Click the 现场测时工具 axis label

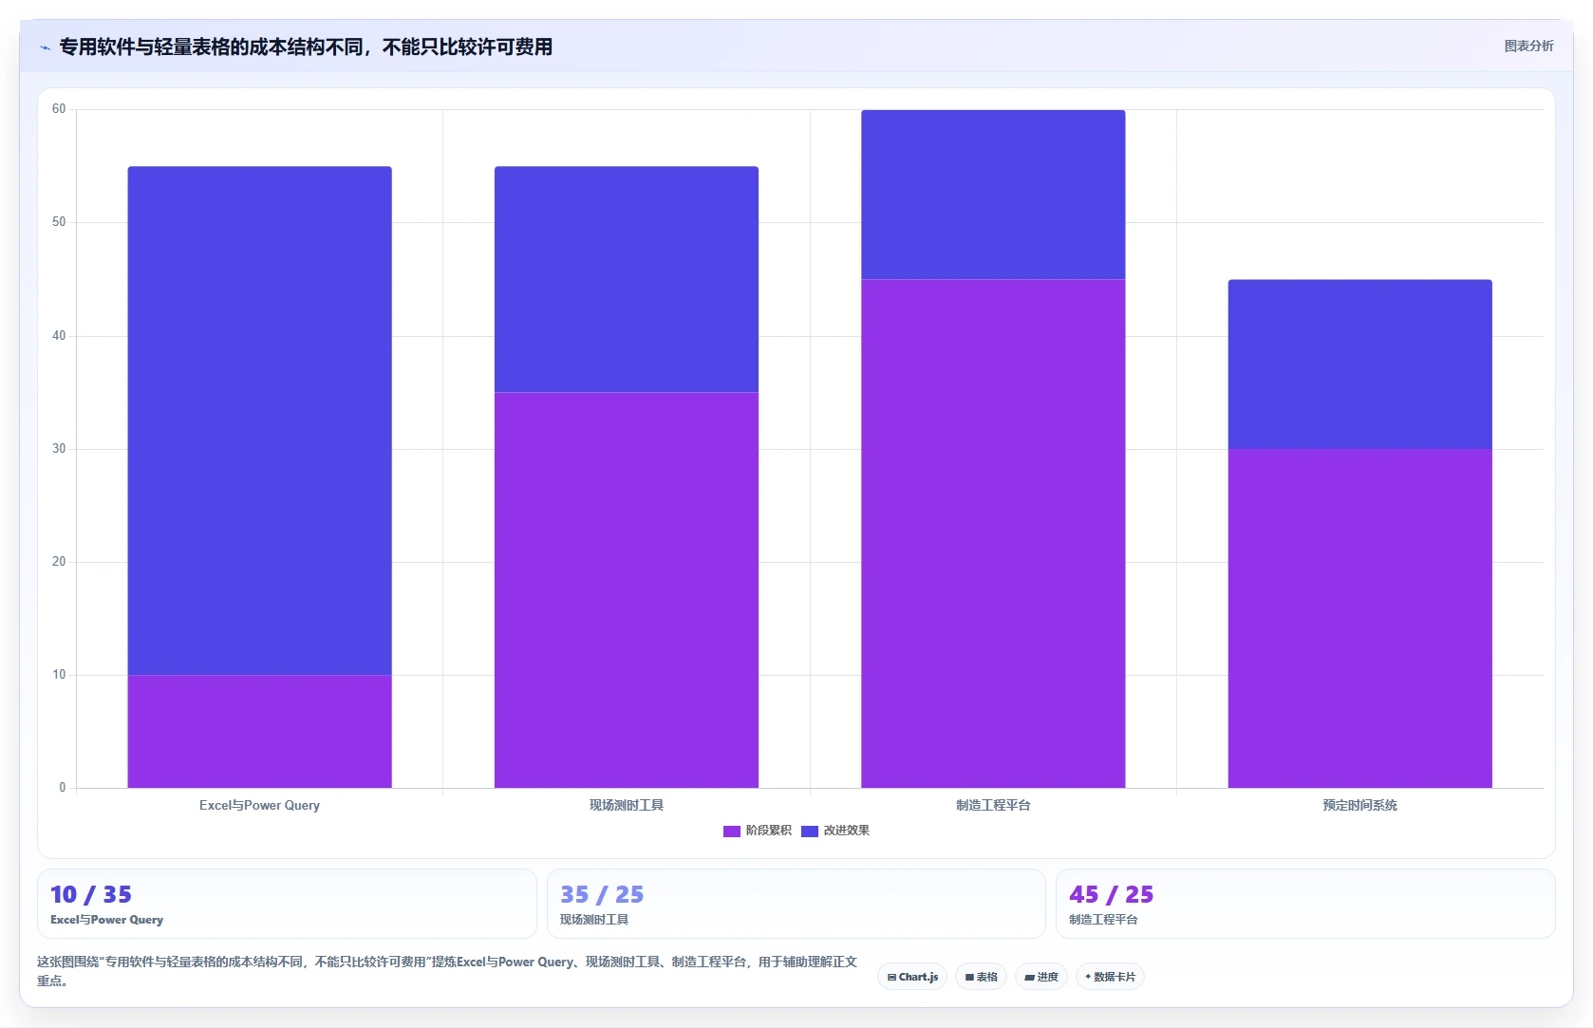tap(627, 805)
